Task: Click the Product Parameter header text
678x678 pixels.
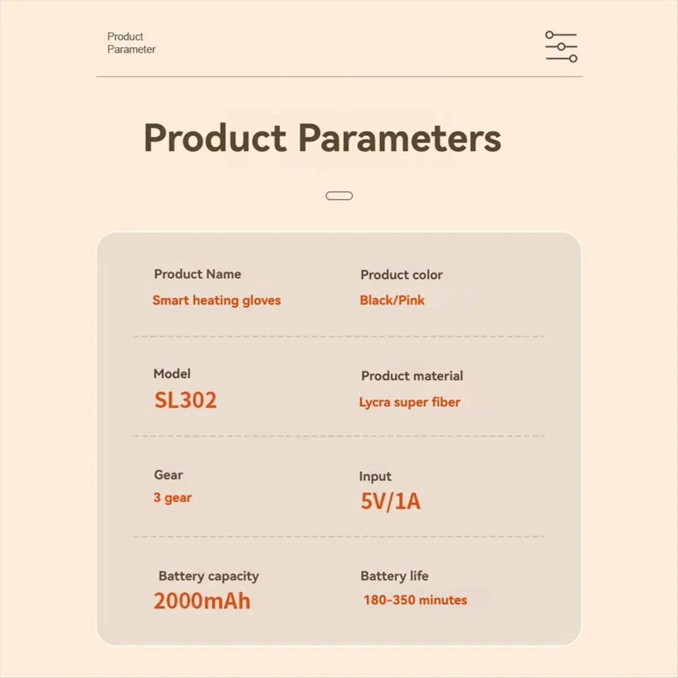Action: click(x=131, y=43)
